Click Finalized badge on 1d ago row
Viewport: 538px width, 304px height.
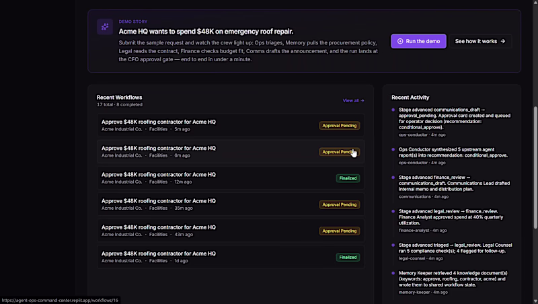[x=348, y=258]
